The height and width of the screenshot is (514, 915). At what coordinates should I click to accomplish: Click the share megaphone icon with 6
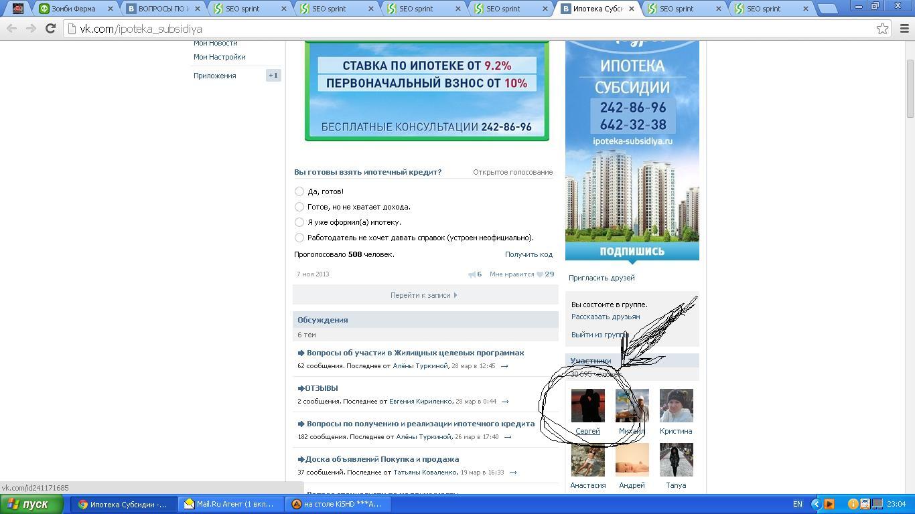[472, 274]
